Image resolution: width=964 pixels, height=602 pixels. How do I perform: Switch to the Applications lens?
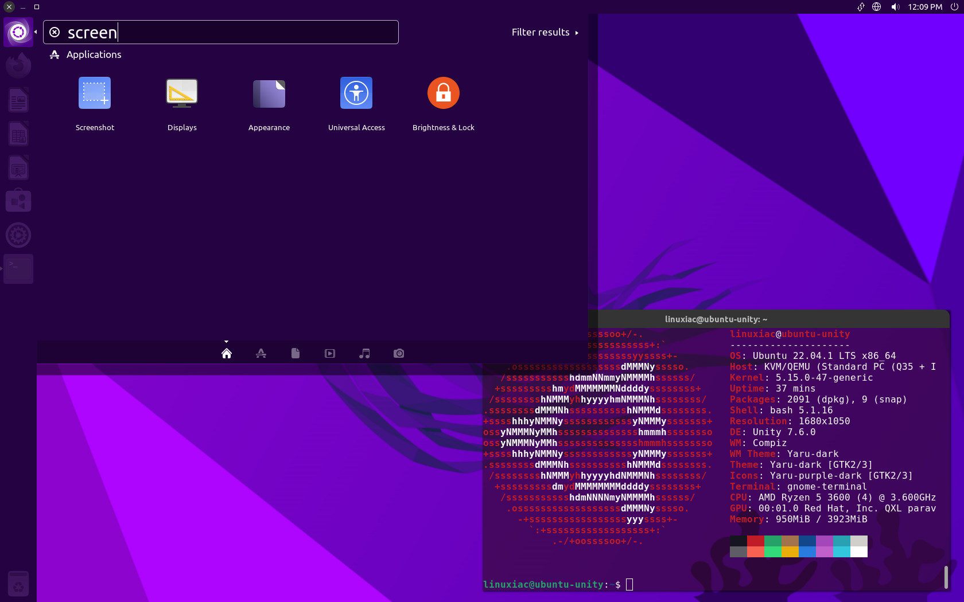(x=261, y=353)
